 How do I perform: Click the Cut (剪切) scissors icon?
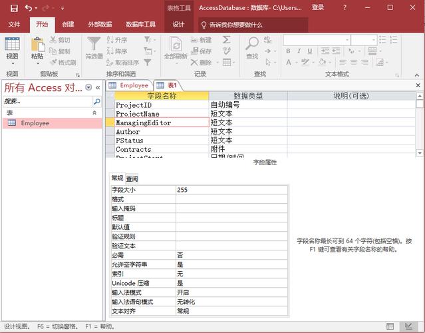coord(53,39)
